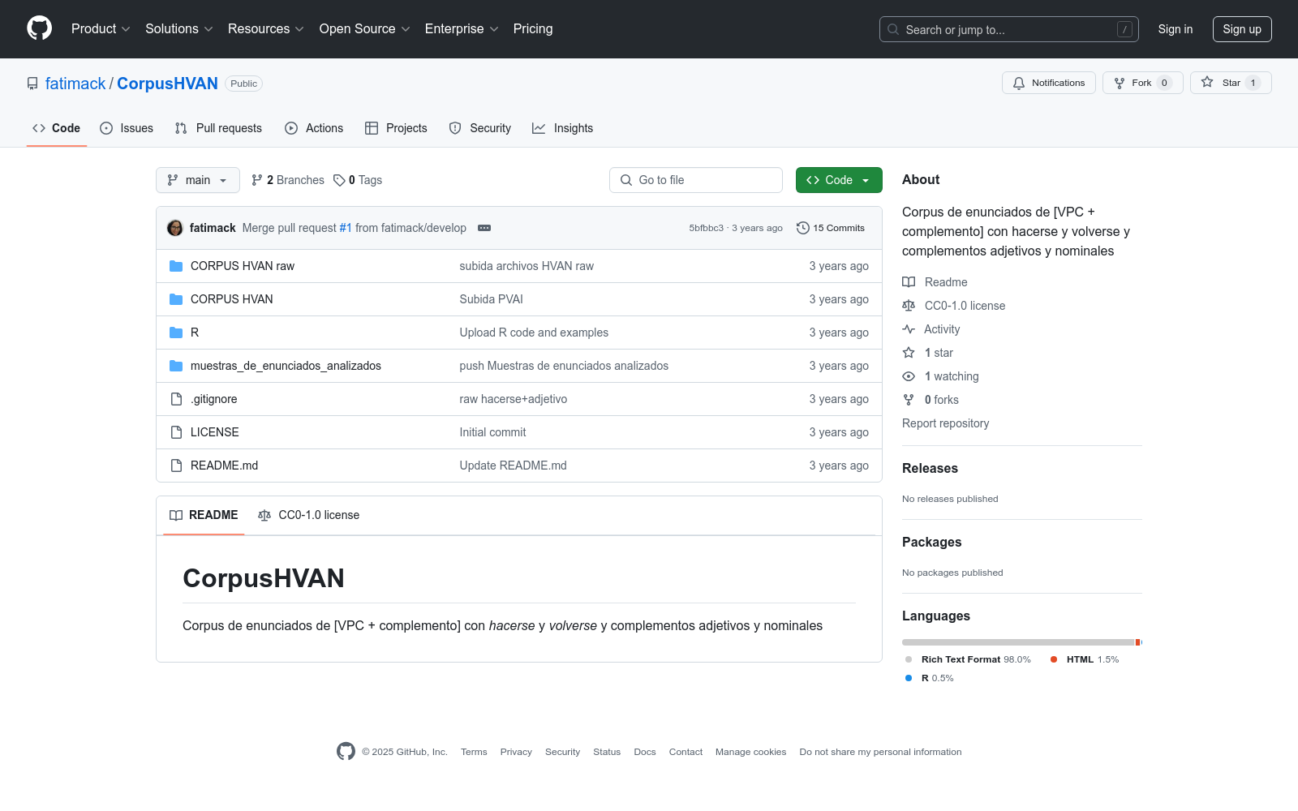The image size is (1298, 811).
Task: Open the CORPUS HVAN raw folder icon
Action: click(176, 266)
